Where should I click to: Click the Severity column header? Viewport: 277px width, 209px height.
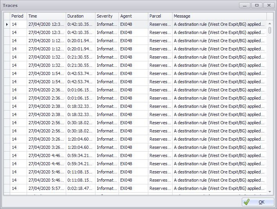pyautogui.click(x=107, y=16)
